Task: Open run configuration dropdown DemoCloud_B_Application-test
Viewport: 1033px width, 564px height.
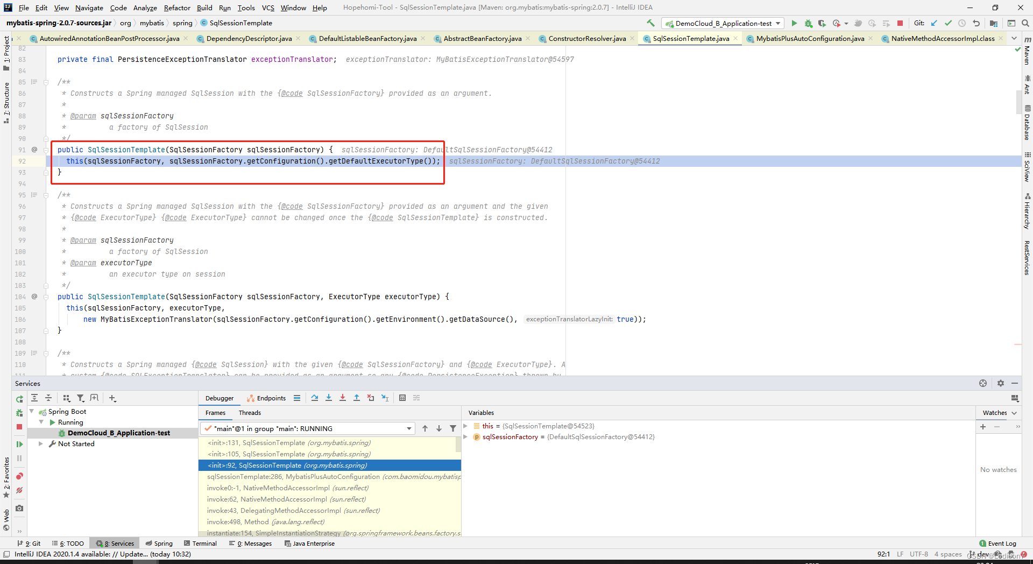Action: (x=723, y=23)
